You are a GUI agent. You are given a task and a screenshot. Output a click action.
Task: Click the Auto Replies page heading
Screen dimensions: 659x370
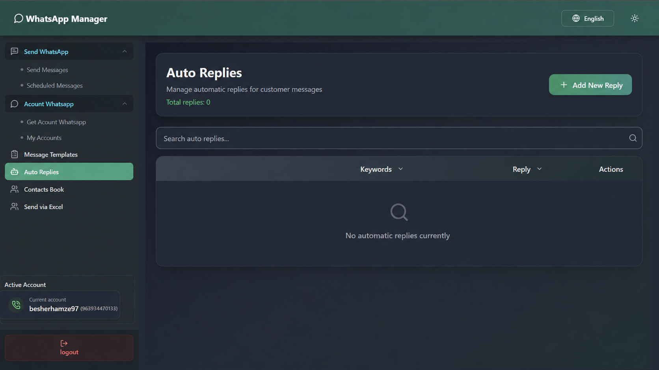pyautogui.click(x=204, y=73)
